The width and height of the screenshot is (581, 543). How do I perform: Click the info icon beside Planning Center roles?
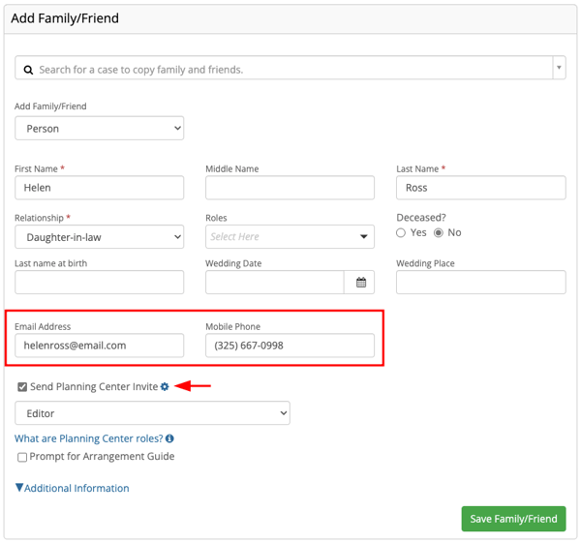coord(170,438)
